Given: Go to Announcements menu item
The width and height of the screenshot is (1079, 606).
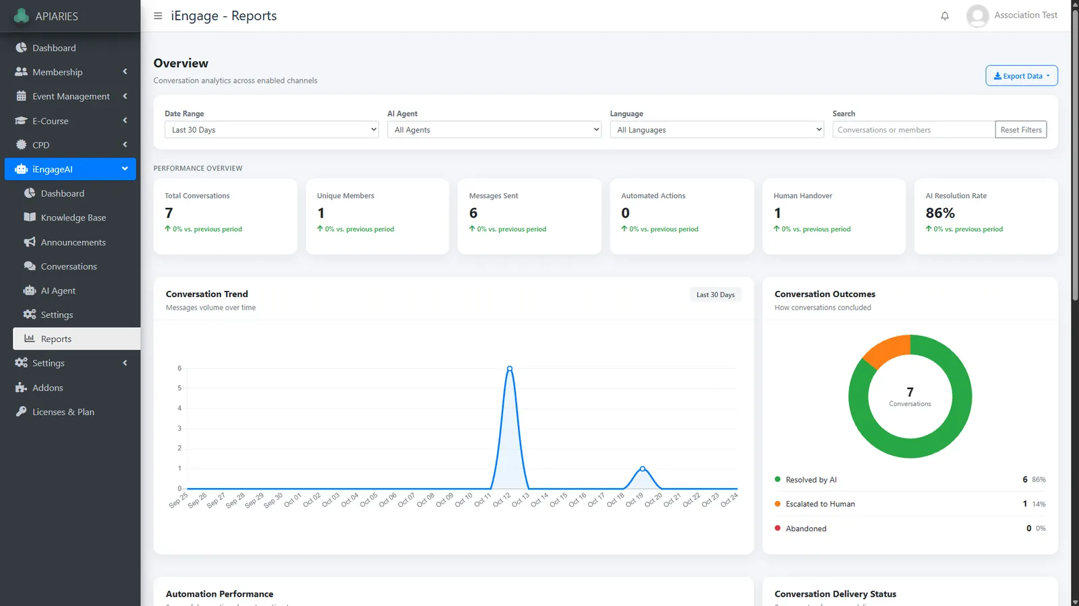Looking at the screenshot, I should tap(76, 242).
